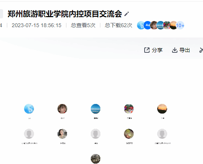Viewport: 203px width, 164px height.
Task: Click the meeting title 郑州旅游职业学院内控项目交流会
Action: coord(65,14)
